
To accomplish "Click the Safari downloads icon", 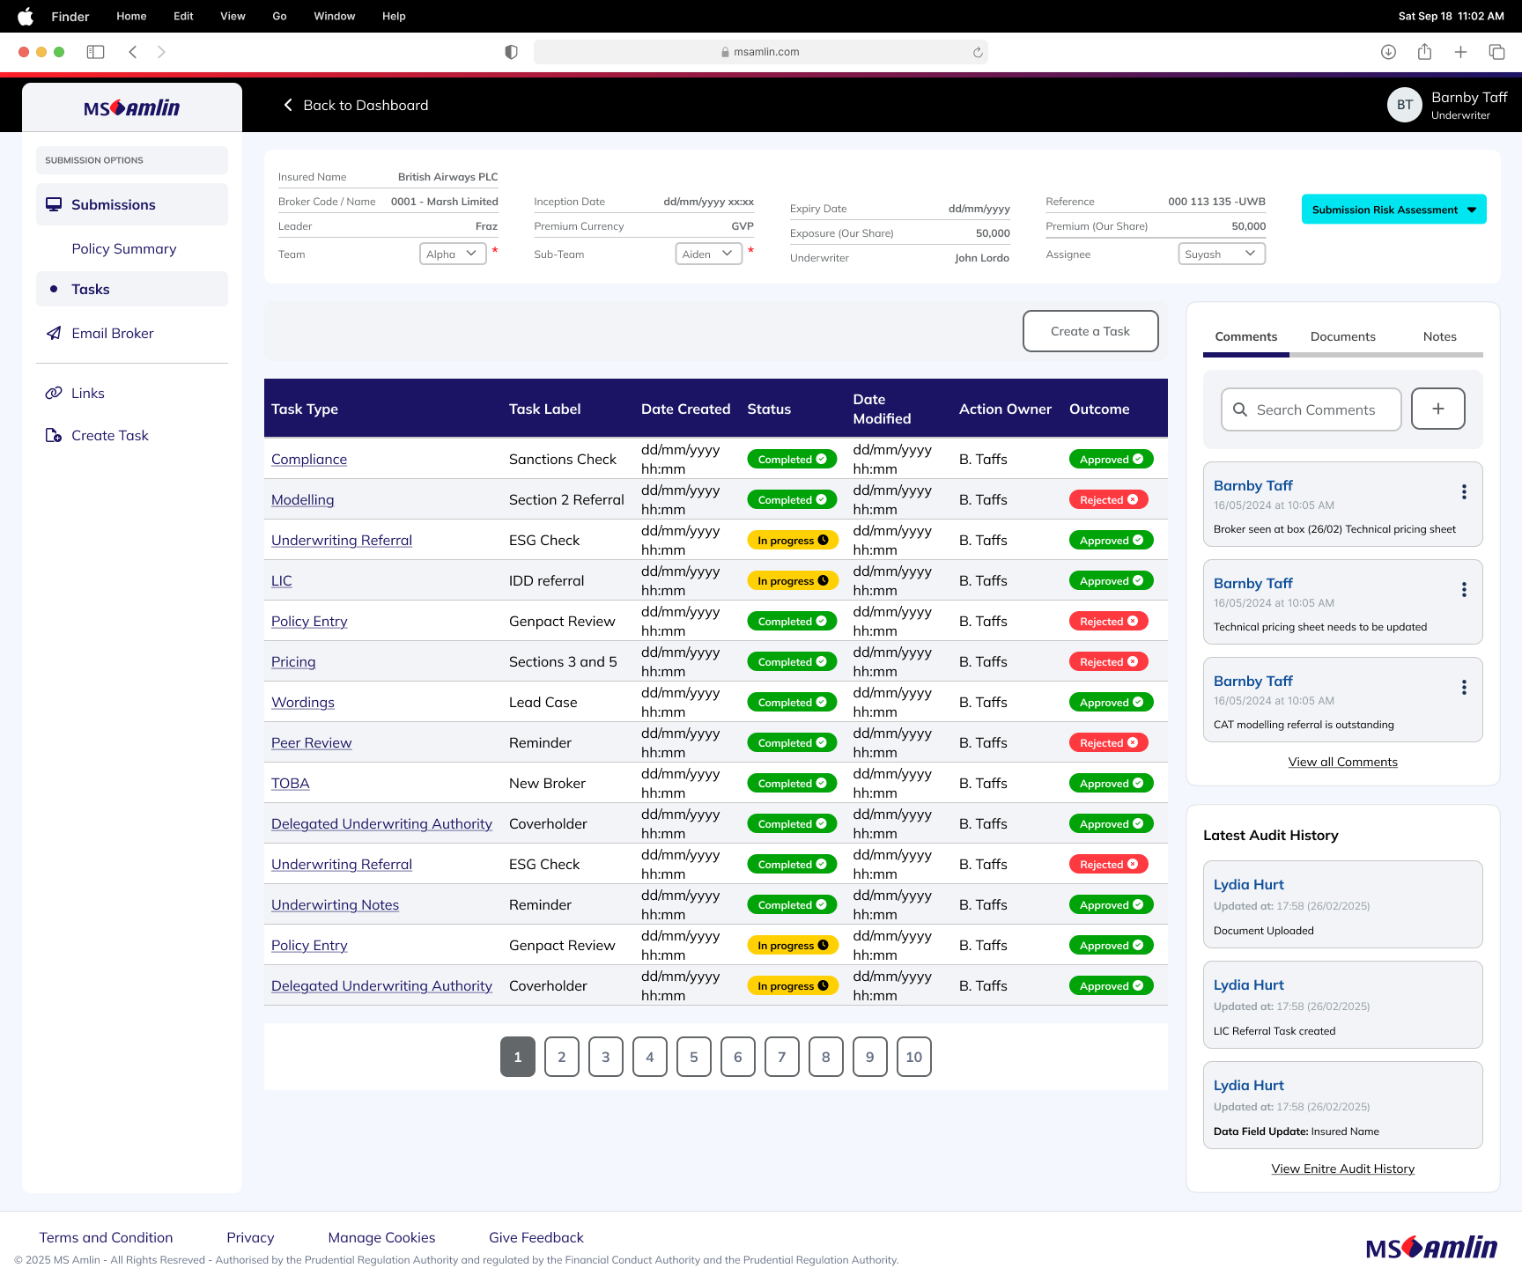I will [1388, 52].
